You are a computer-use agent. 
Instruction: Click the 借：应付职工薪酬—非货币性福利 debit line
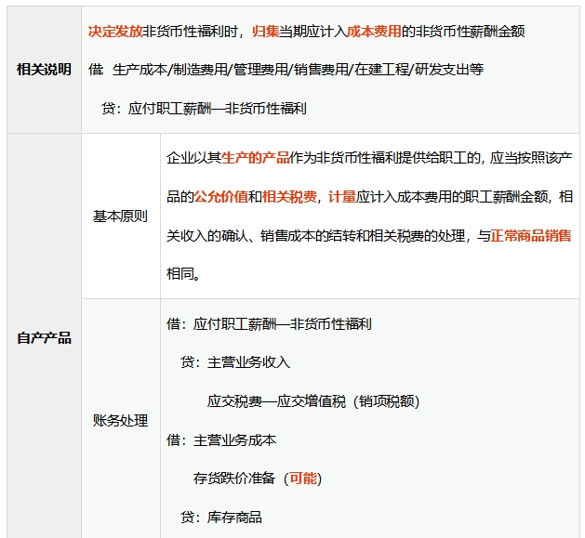[x=269, y=324]
